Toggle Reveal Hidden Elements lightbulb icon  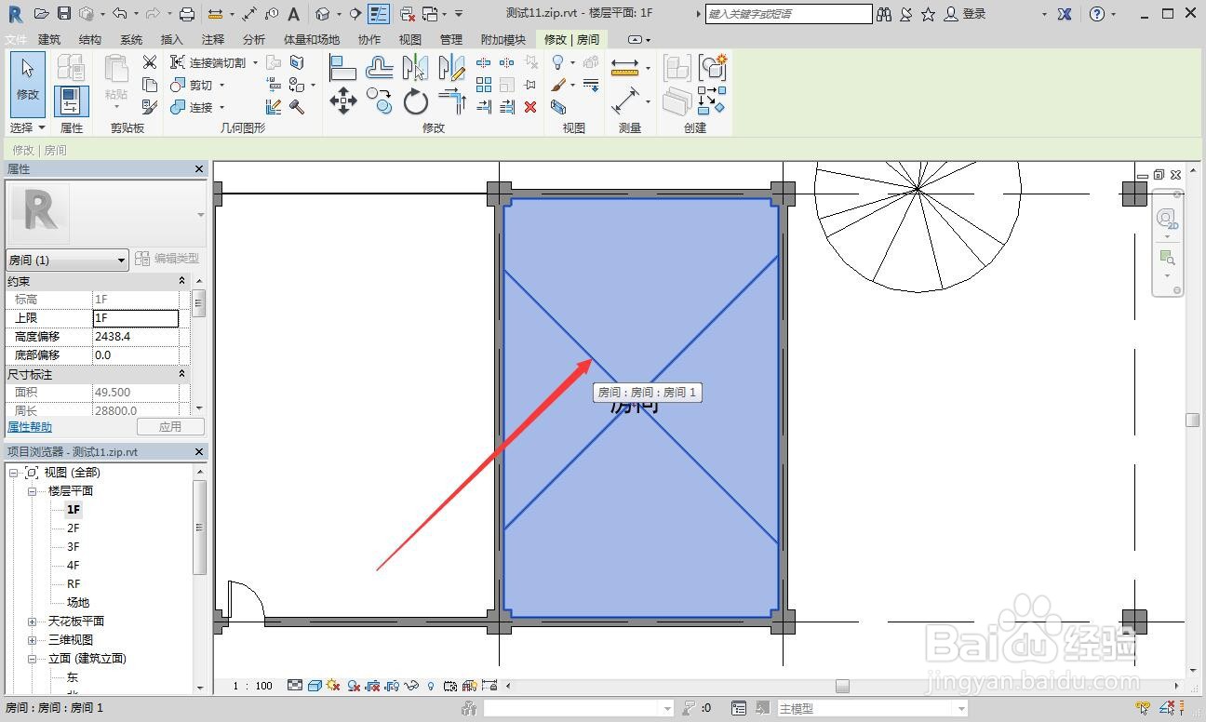click(431, 686)
